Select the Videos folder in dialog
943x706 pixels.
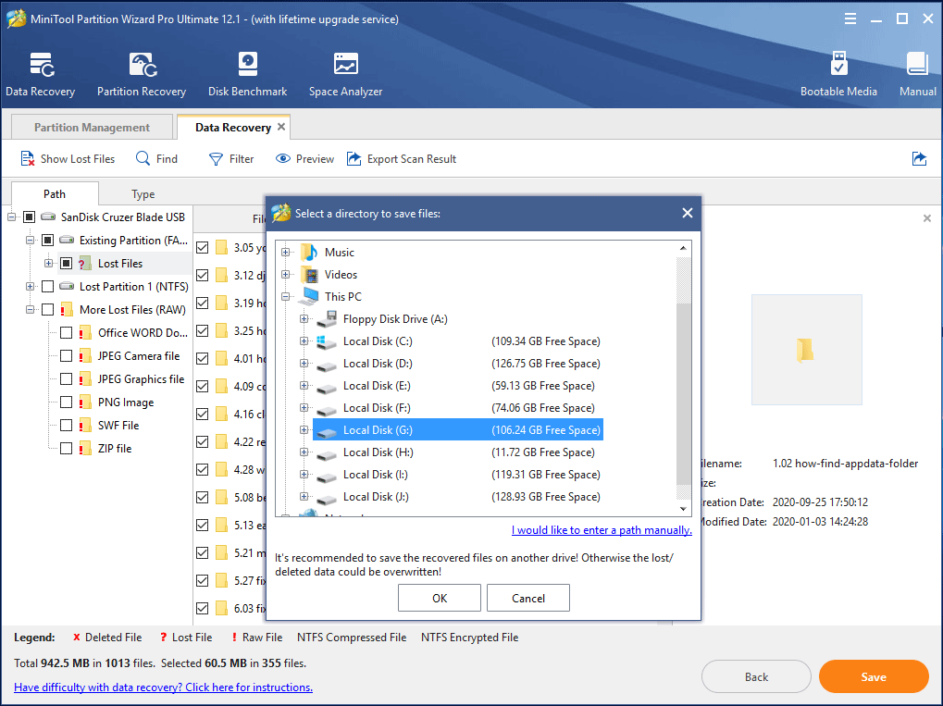[x=341, y=275]
